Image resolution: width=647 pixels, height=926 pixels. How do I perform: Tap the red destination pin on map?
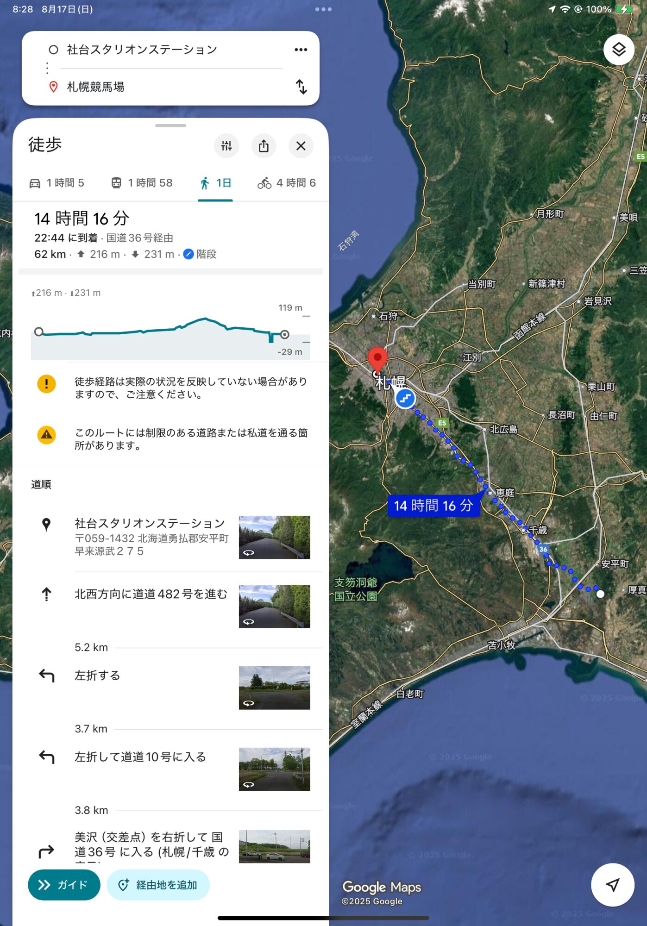pos(377,360)
